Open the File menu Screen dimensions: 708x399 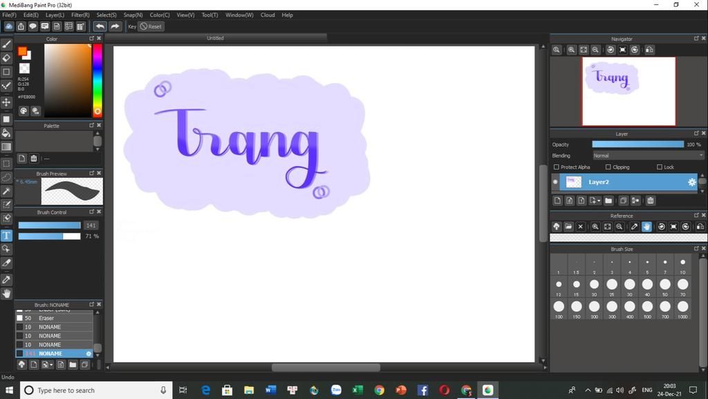click(x=9, y=15)
